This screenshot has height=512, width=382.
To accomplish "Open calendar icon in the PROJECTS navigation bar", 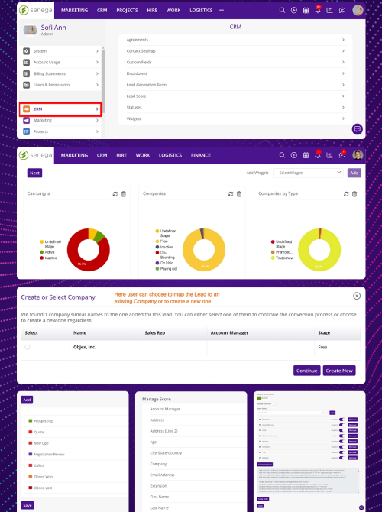I will (x=306, y=11).
